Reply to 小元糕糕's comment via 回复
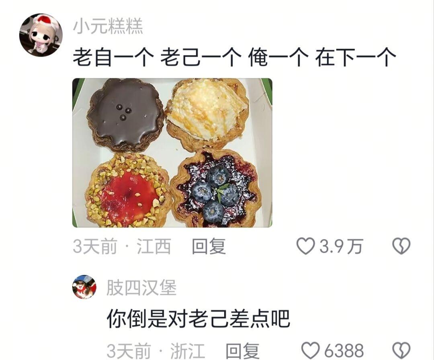The width and height of the screenshot is (434, 360). pyautogui.click(x=209, y=246)
